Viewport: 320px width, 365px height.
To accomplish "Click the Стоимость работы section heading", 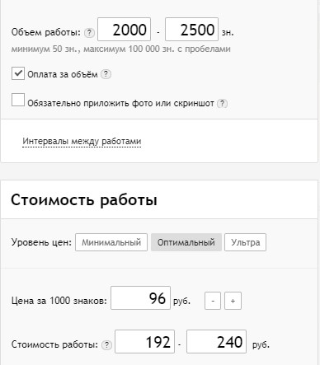I will (84, 200).
